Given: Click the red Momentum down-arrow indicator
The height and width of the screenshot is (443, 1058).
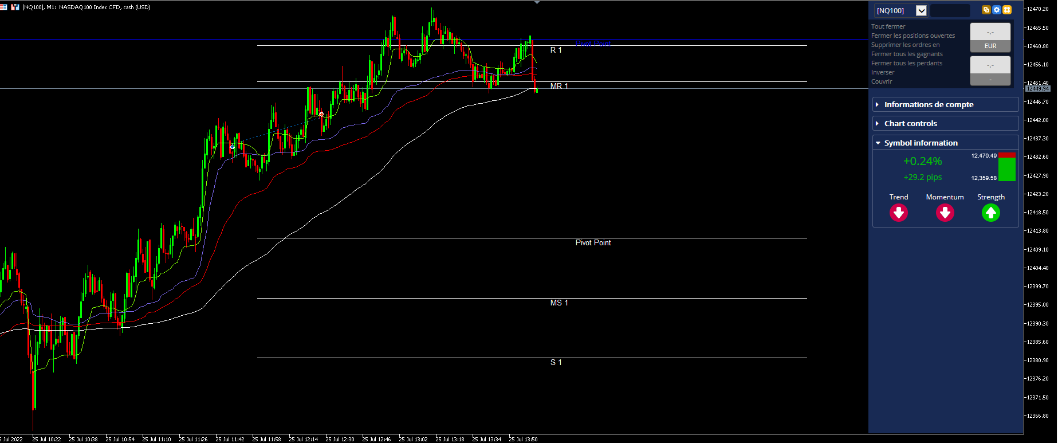Looking at the screenshot, I should point(945,213).
